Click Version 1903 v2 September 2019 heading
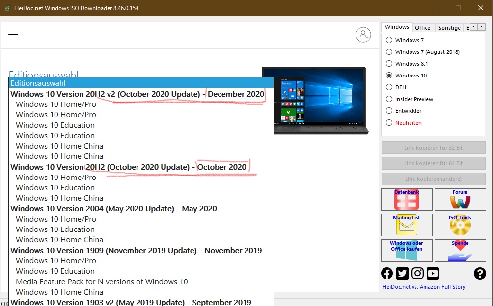Viewport: 493px width, 306px height. (141, 302)
